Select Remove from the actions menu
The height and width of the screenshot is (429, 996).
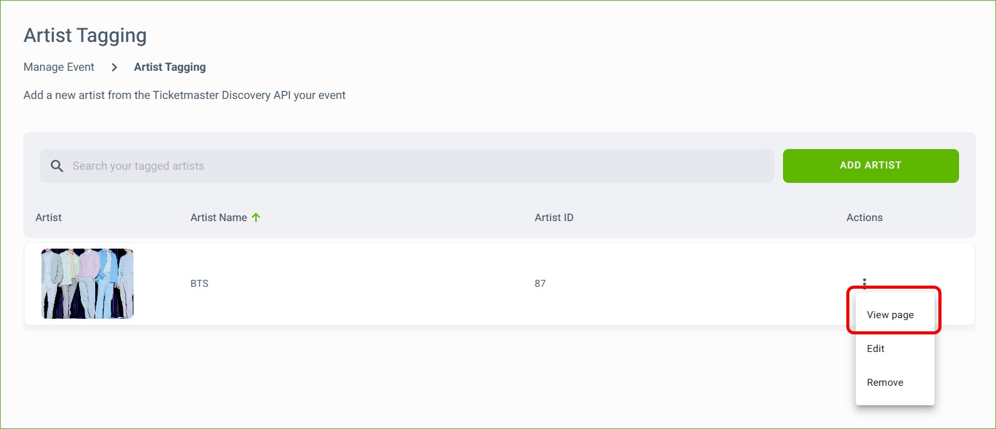884,383
